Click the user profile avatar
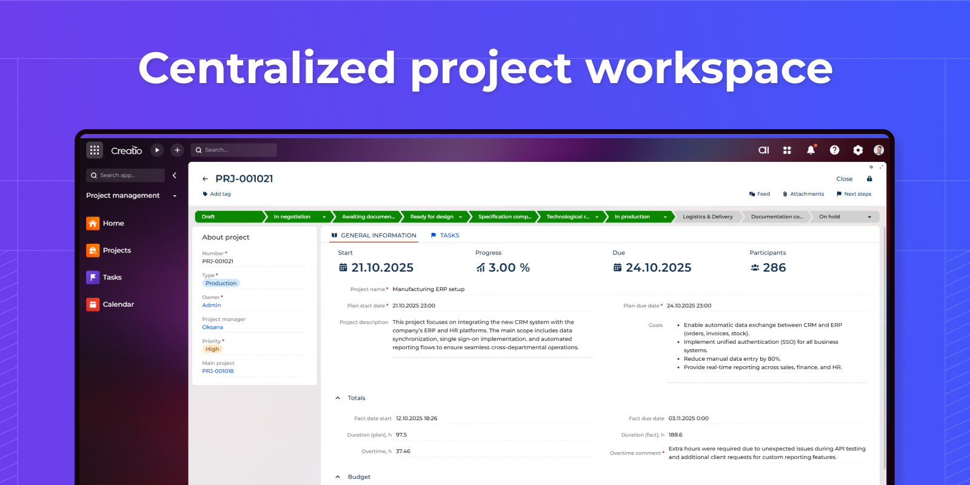970x485 pixels. click(878, 150)
